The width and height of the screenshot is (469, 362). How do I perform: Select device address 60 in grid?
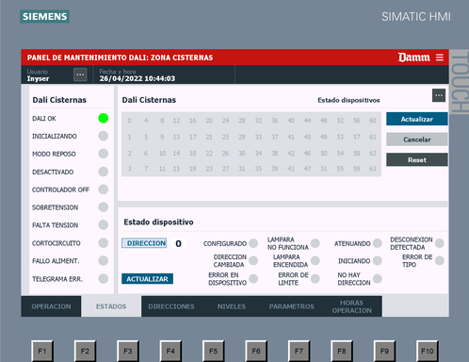click(373, 121)
